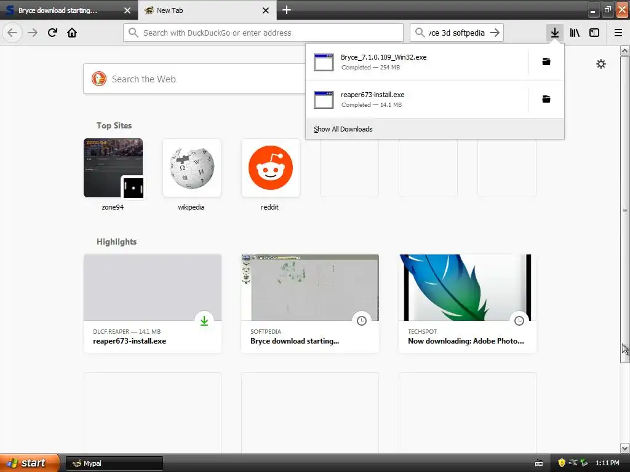The width and height of the screenshot is (630, 472).
Task: Click the history clock badge on Bryce card
Action: click(362, 321)
